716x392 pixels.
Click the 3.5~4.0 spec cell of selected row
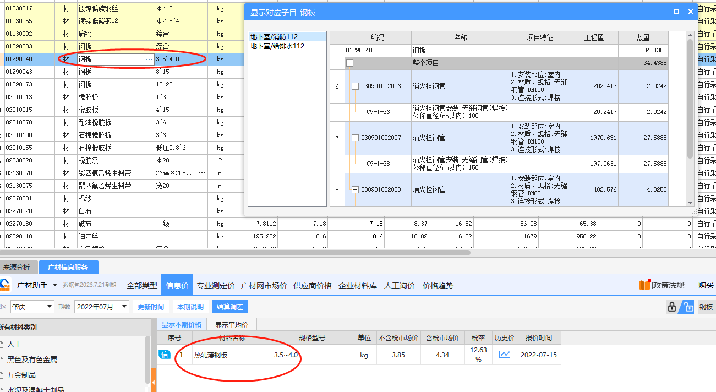(x=182, y=59)
